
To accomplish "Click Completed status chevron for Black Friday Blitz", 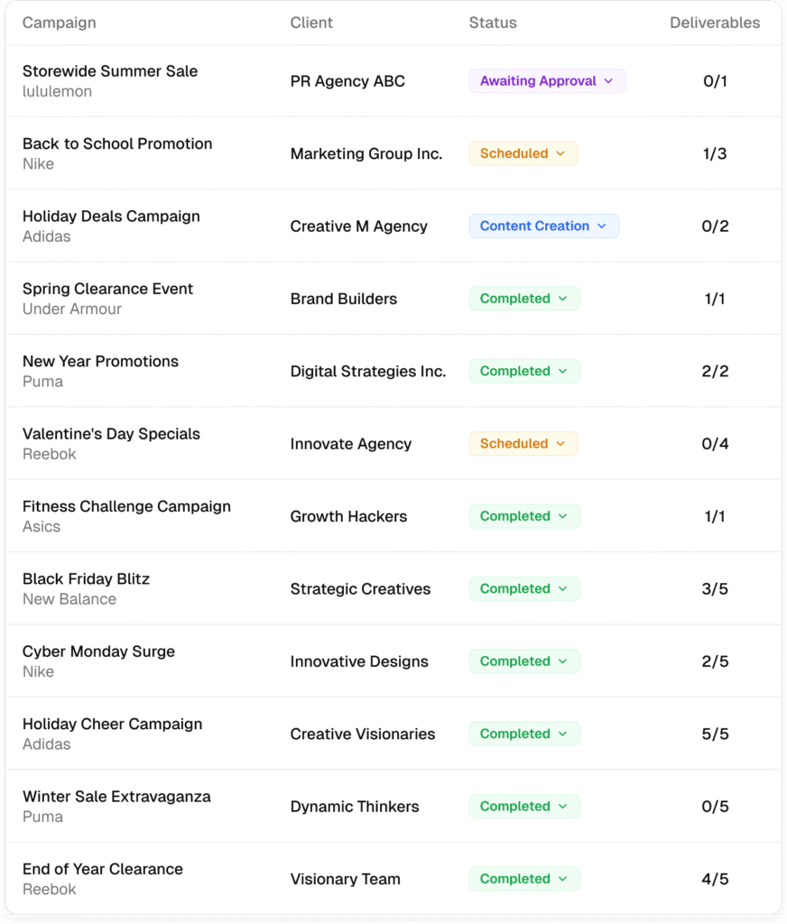I will (x=563, y=589).
